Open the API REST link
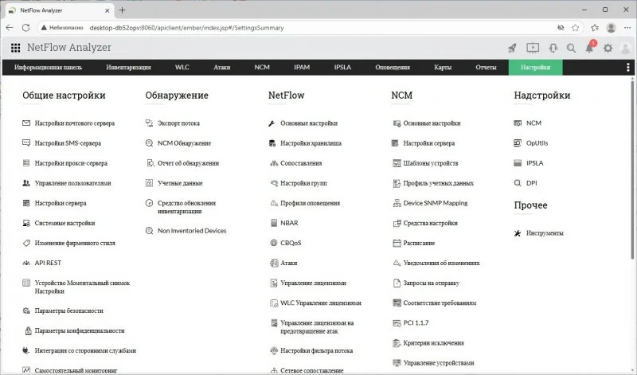 48,263
